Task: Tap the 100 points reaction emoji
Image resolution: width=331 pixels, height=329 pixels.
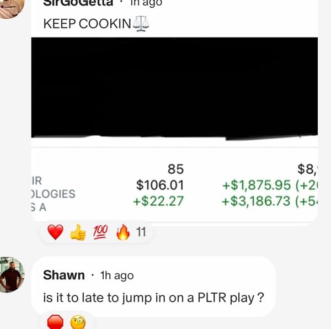Action: [x=100, y=232]
